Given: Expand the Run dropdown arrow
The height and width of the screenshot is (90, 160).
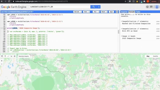Looking at the screenshot, I should 98,12.
